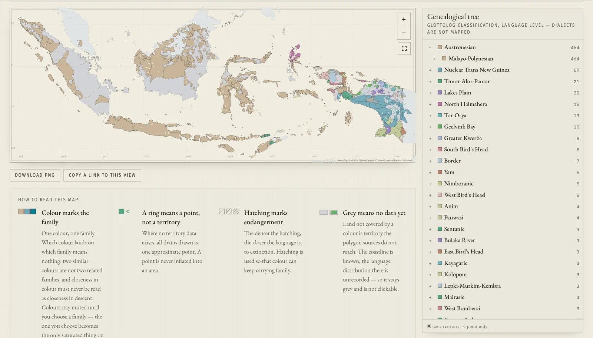Expand the Nuclear Trans New Guinea node

click(430, 70)
